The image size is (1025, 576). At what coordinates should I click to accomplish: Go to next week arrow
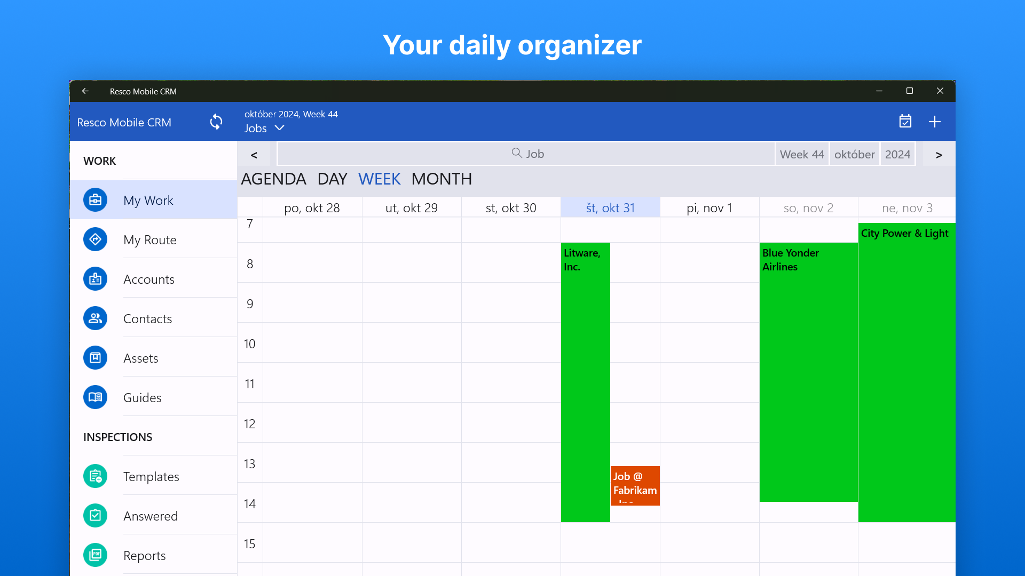pyautogui.click(x=939, y=155)
